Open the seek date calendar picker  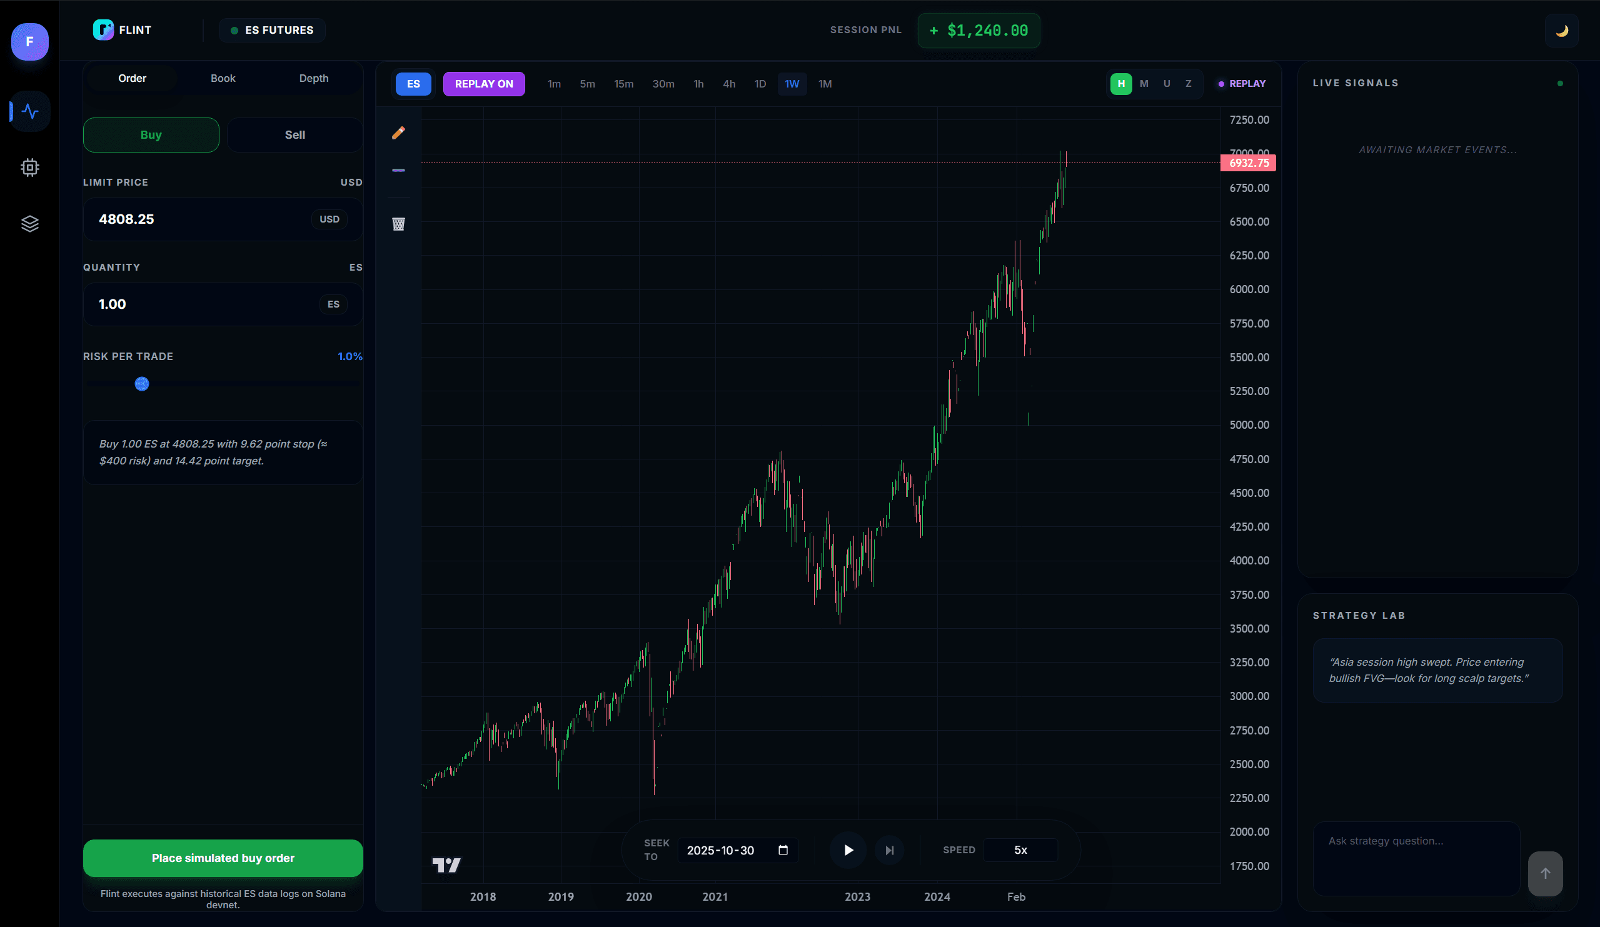click(x=783, y=850)
